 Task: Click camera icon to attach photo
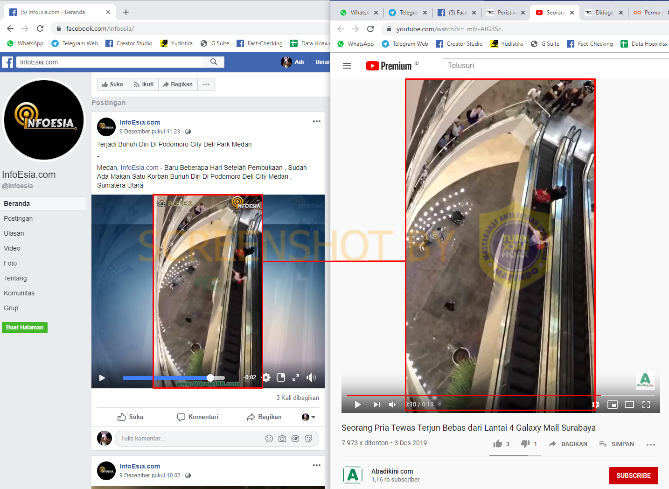click(282, 439)
